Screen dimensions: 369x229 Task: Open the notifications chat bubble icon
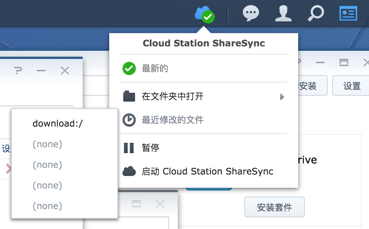click(251, 13)
